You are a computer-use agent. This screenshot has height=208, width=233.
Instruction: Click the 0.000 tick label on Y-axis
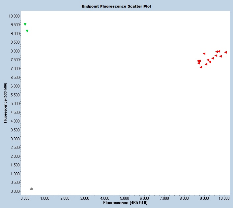tap(15, 191)
